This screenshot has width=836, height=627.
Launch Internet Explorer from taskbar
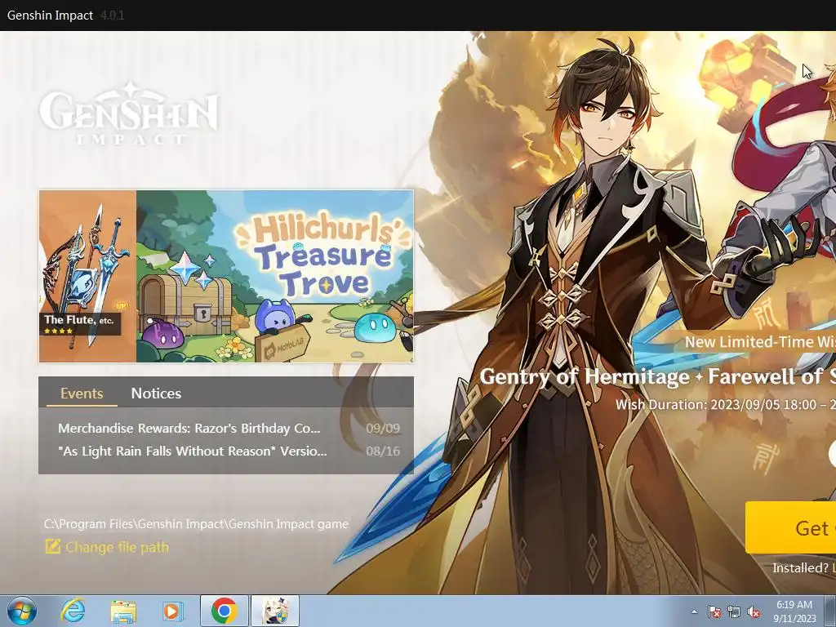click(x=73, y=611)
